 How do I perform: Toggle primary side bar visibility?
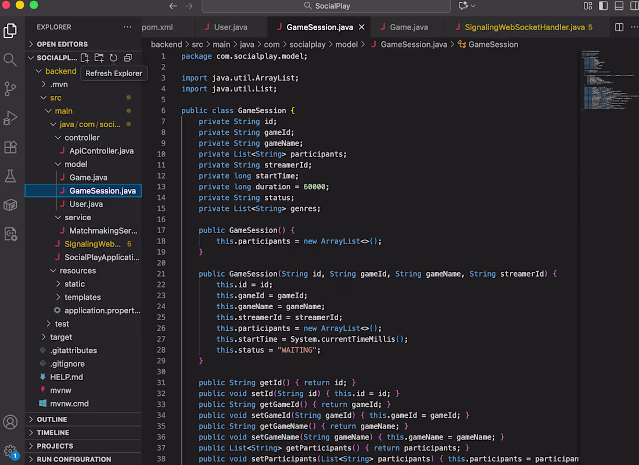tap(603, 6)
